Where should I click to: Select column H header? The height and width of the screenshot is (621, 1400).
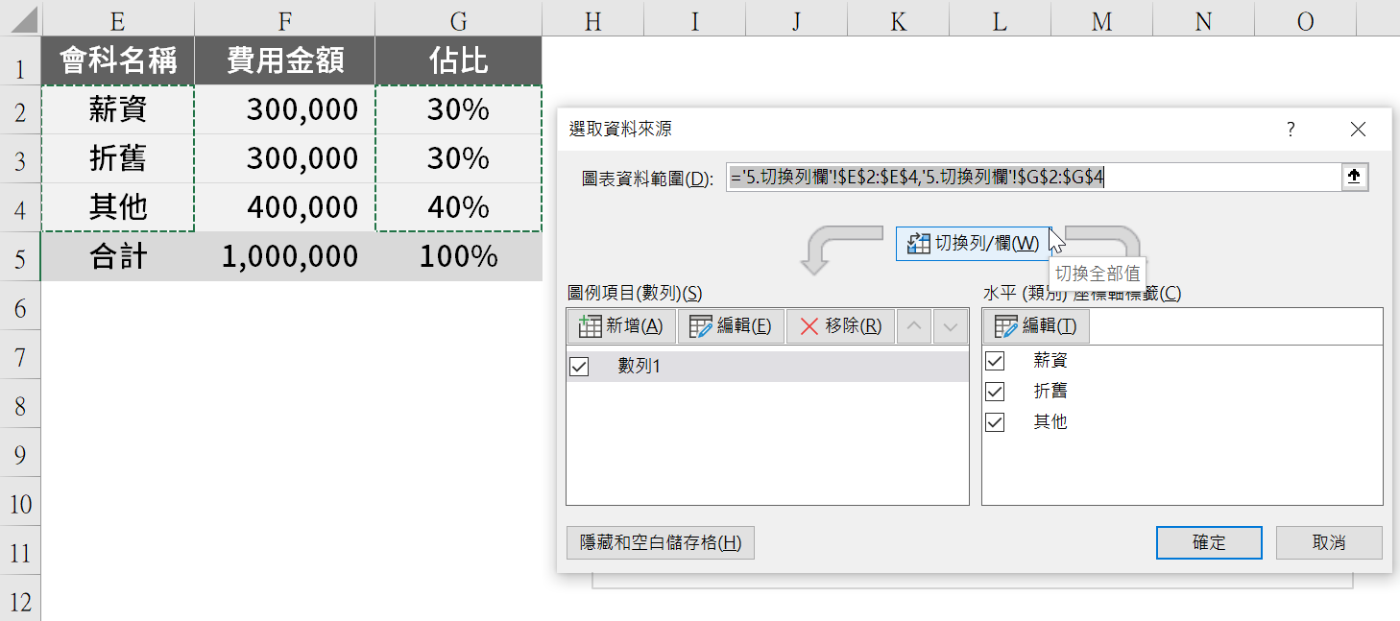point(593,19)
